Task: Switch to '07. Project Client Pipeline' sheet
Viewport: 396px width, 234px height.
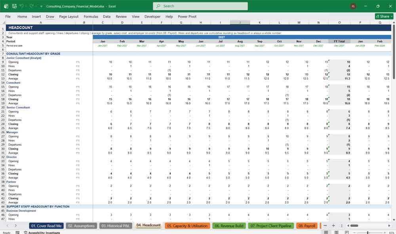Action: tap(271, 226)
